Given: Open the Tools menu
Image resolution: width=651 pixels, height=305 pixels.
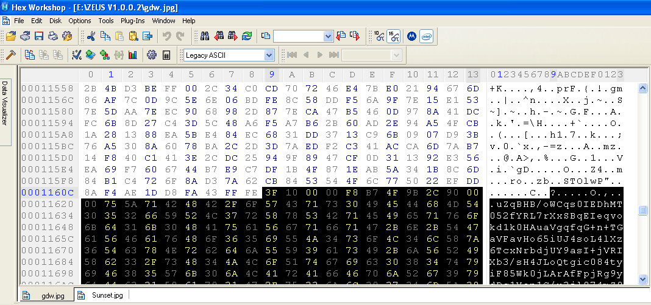Looking at the screenshot, I should point(106,20).
